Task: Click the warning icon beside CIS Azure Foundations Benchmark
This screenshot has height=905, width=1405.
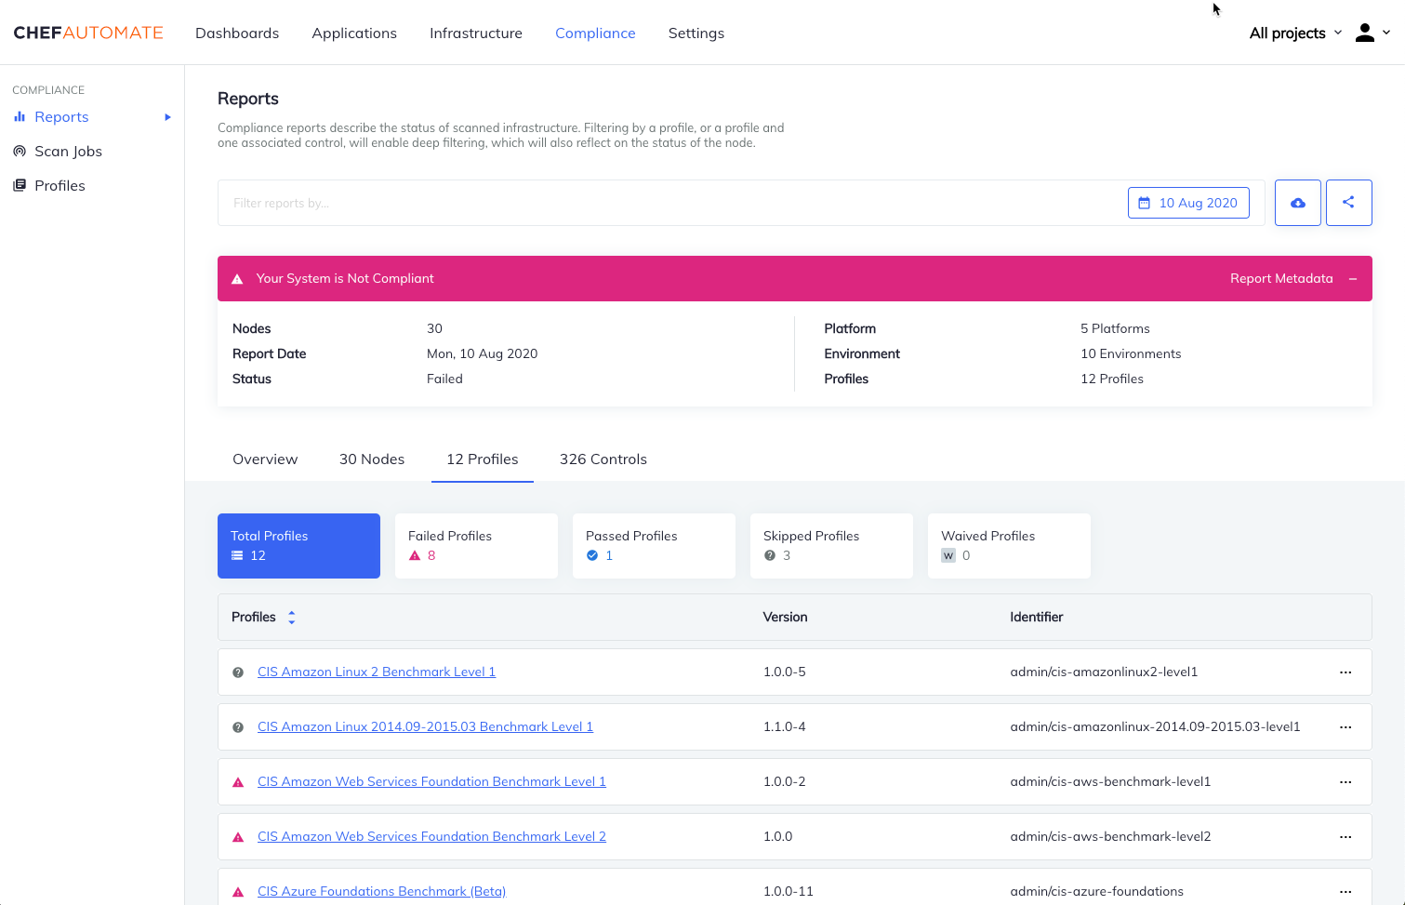Action: point(238,891)
